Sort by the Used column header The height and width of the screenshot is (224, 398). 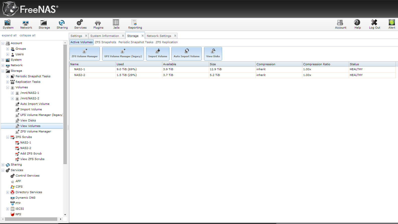(x=139, y=64)
